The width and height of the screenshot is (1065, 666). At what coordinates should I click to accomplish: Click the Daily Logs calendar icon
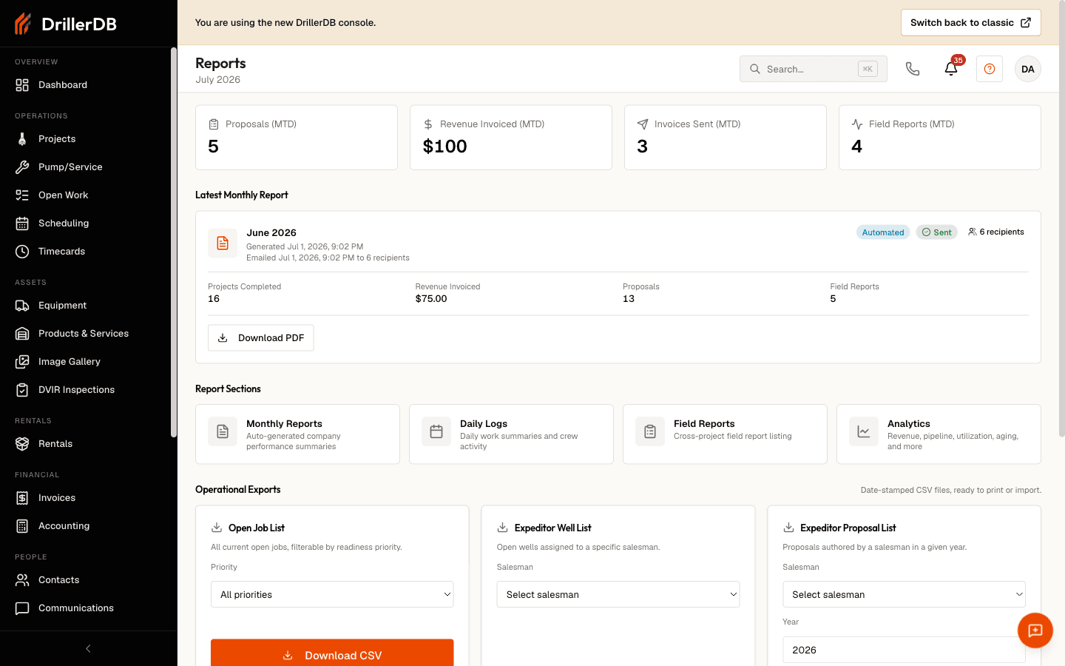pos(436,431)
